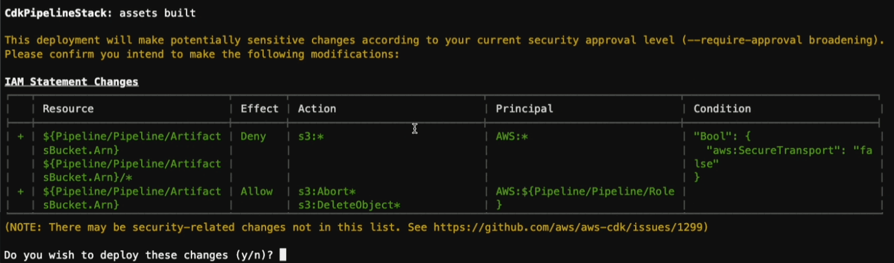Click the AWS:* principal text
The width and height of the screenshot is (894, 263).
511,136
